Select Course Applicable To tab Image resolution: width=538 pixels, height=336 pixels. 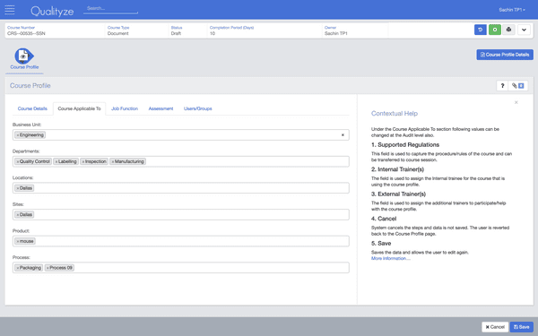coord(79,108)
